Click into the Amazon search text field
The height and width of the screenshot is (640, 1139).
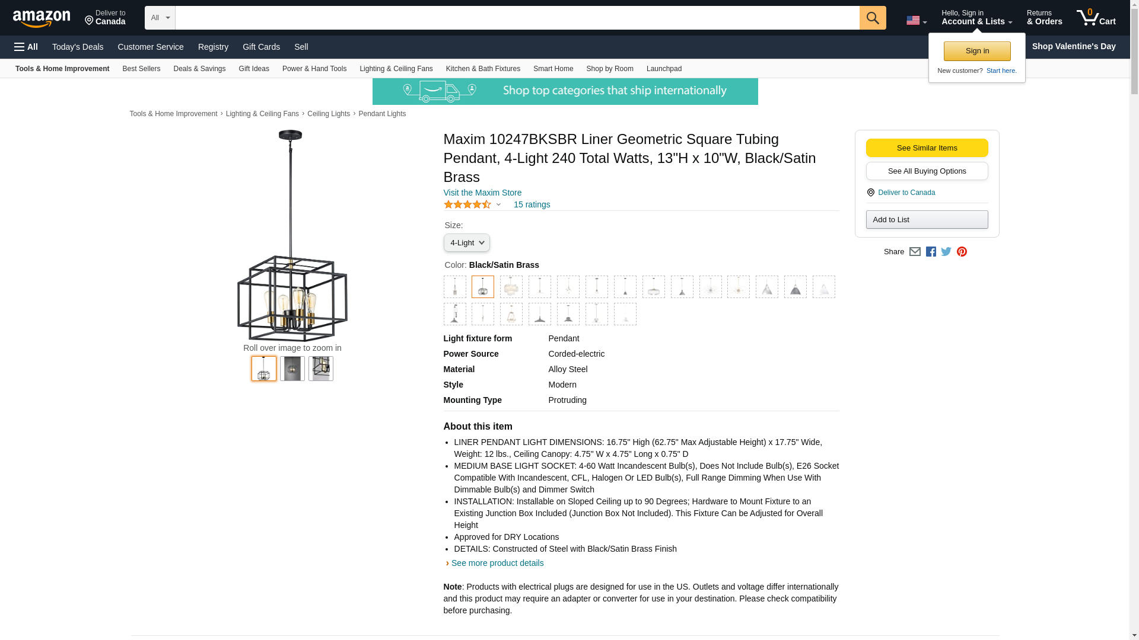tap(517, 18)
